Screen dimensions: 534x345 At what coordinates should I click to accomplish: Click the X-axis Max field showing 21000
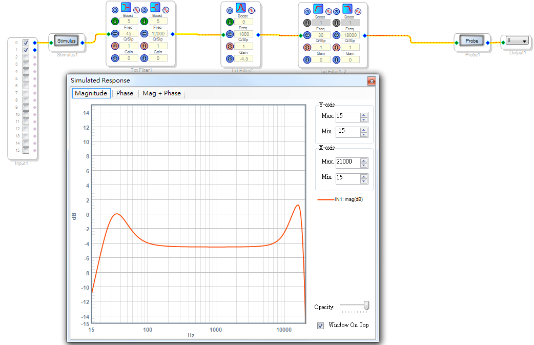click(x=348, y=163)
